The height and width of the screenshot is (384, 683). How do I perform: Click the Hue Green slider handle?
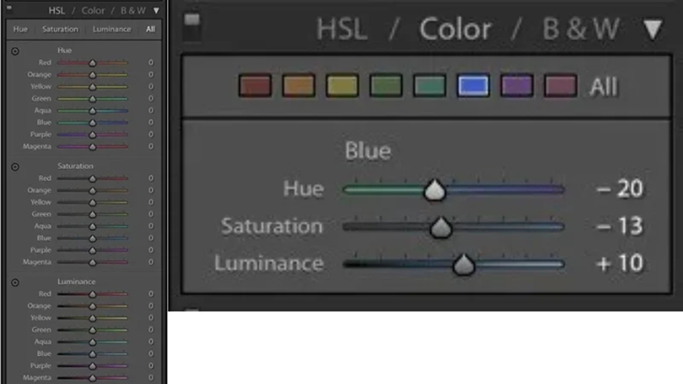pyautogui.click(x=92, y=99)
